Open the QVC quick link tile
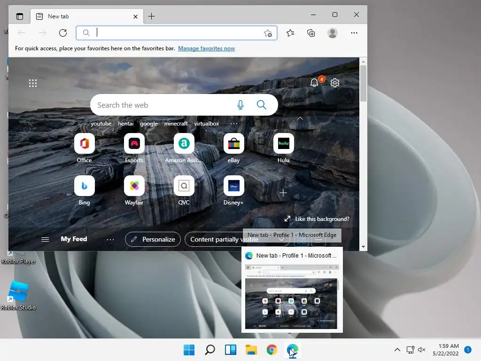Viewport: 481px width, 361px height. coord(184,191)
